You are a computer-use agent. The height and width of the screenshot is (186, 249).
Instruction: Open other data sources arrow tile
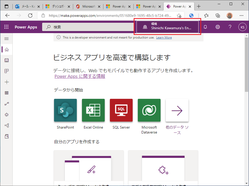(177, 110)
